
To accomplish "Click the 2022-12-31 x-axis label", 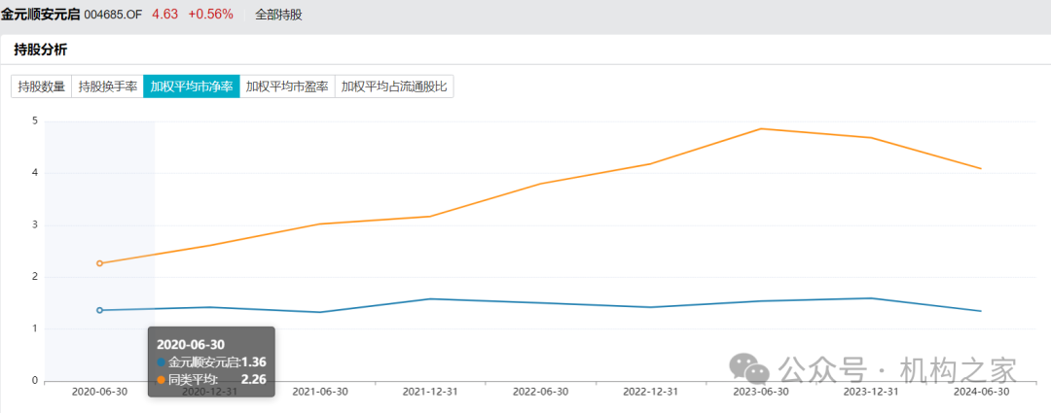I will tap(651, 393).
